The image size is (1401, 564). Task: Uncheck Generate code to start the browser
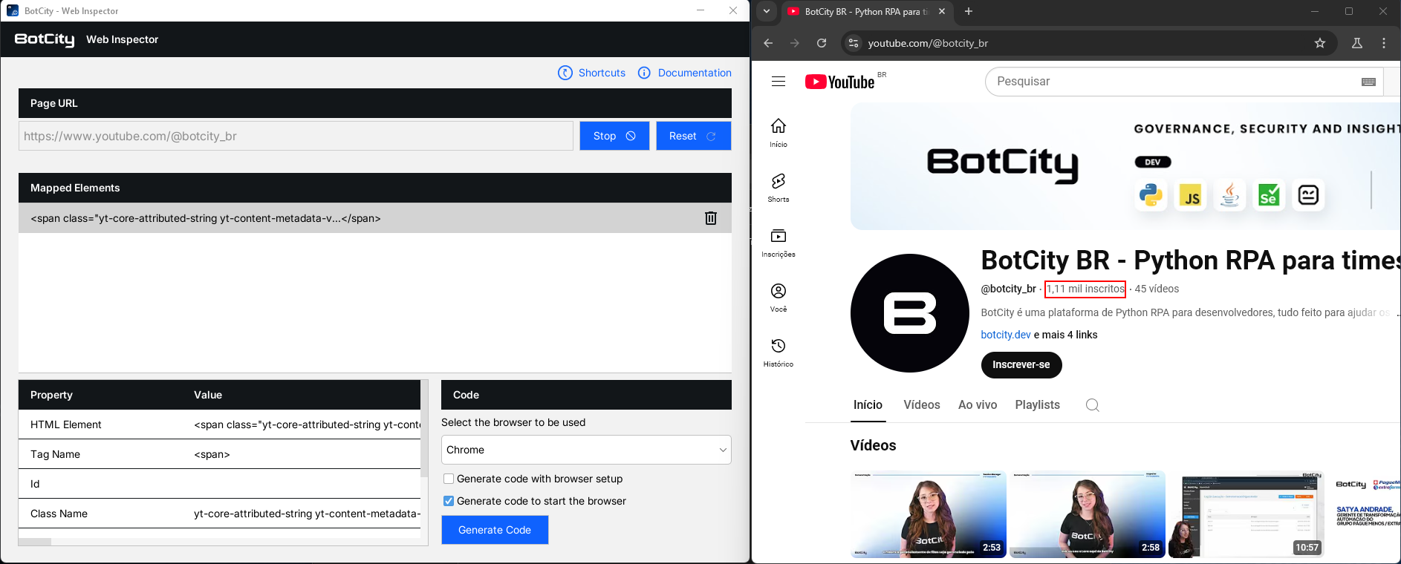[449, 501]
